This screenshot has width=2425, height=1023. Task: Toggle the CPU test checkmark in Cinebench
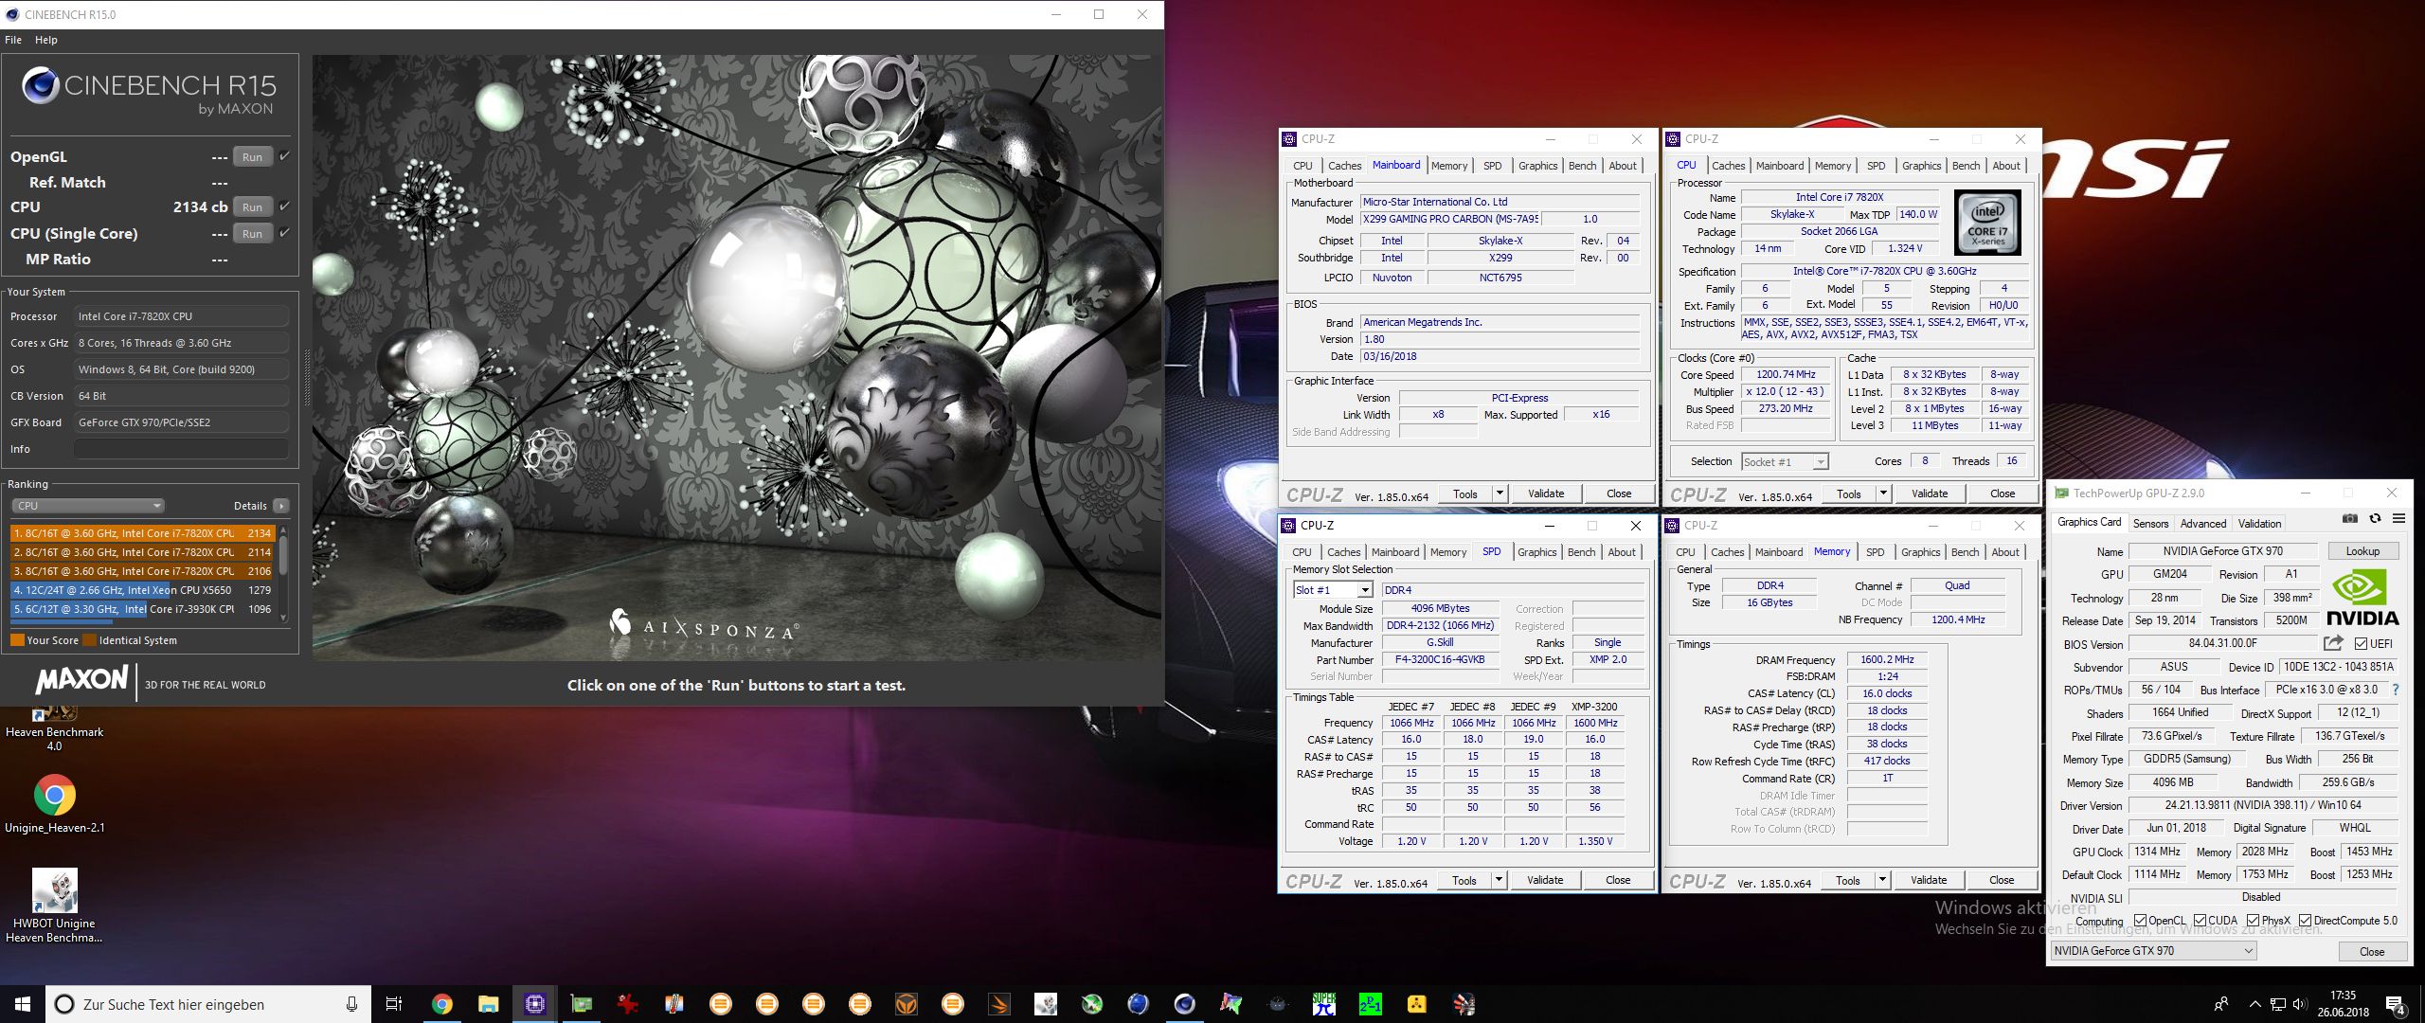point(284,206)
